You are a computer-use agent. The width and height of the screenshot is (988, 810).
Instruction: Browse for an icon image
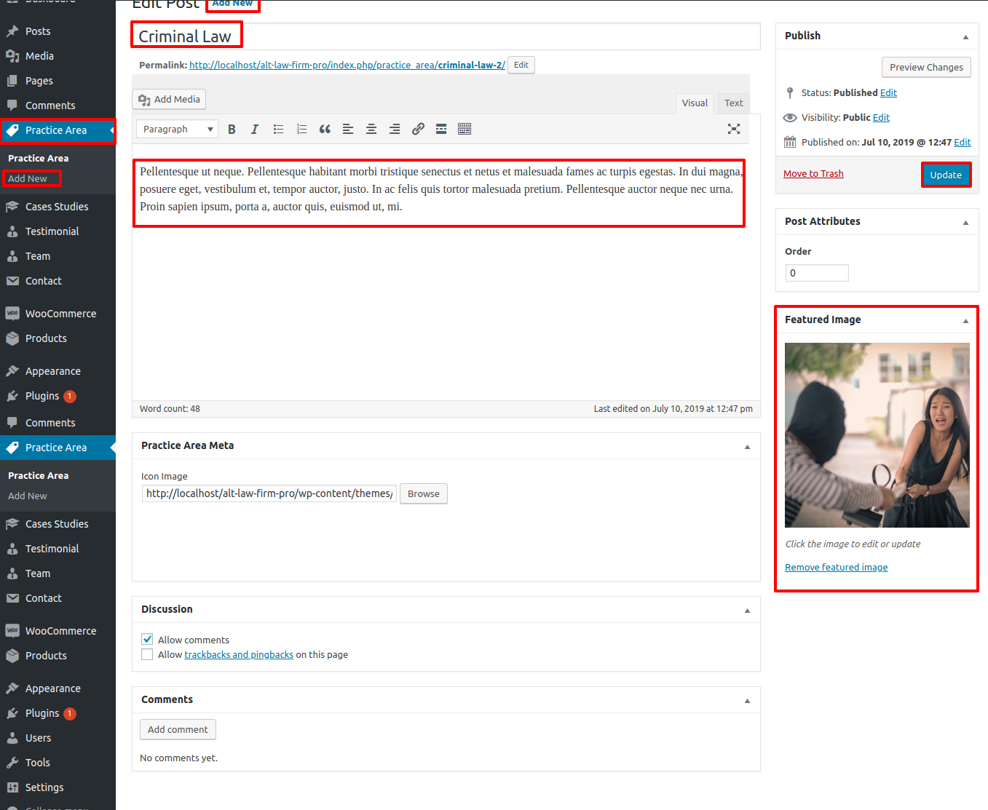click(424, 493)
